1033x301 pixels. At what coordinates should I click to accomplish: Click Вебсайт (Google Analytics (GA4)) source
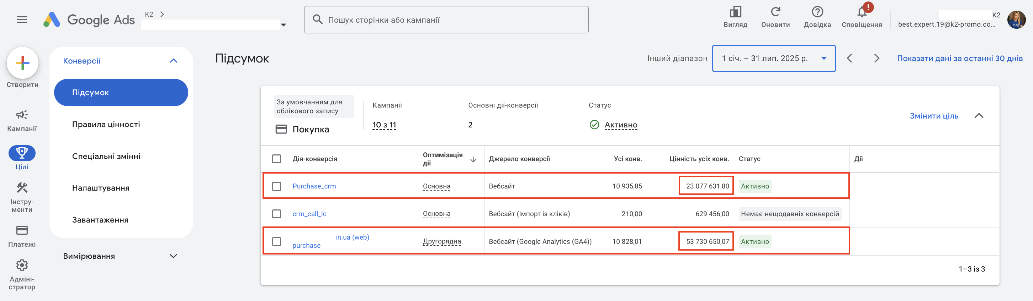[540, 241]
